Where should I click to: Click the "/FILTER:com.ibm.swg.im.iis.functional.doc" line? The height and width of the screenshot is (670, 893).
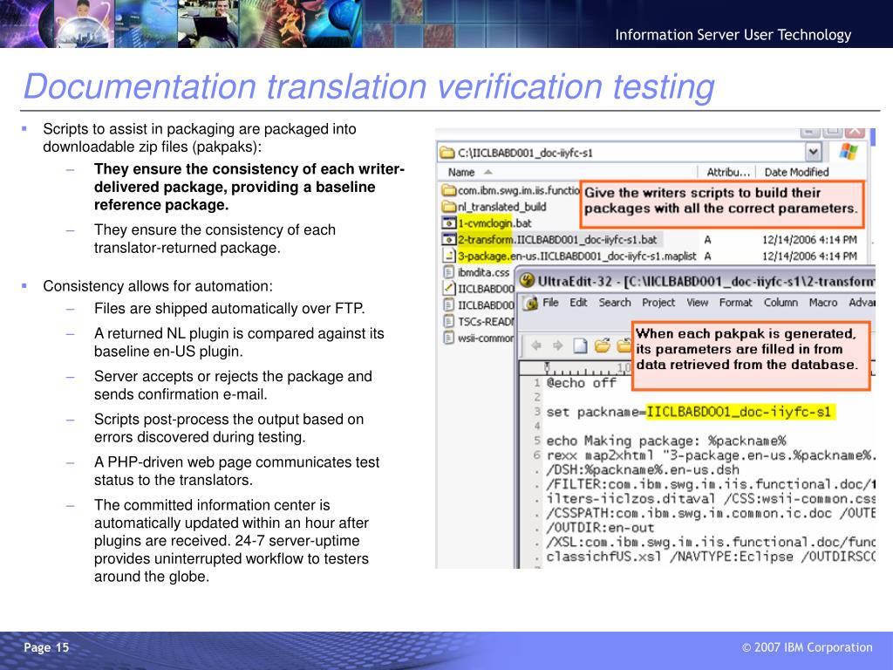point(710,484)
